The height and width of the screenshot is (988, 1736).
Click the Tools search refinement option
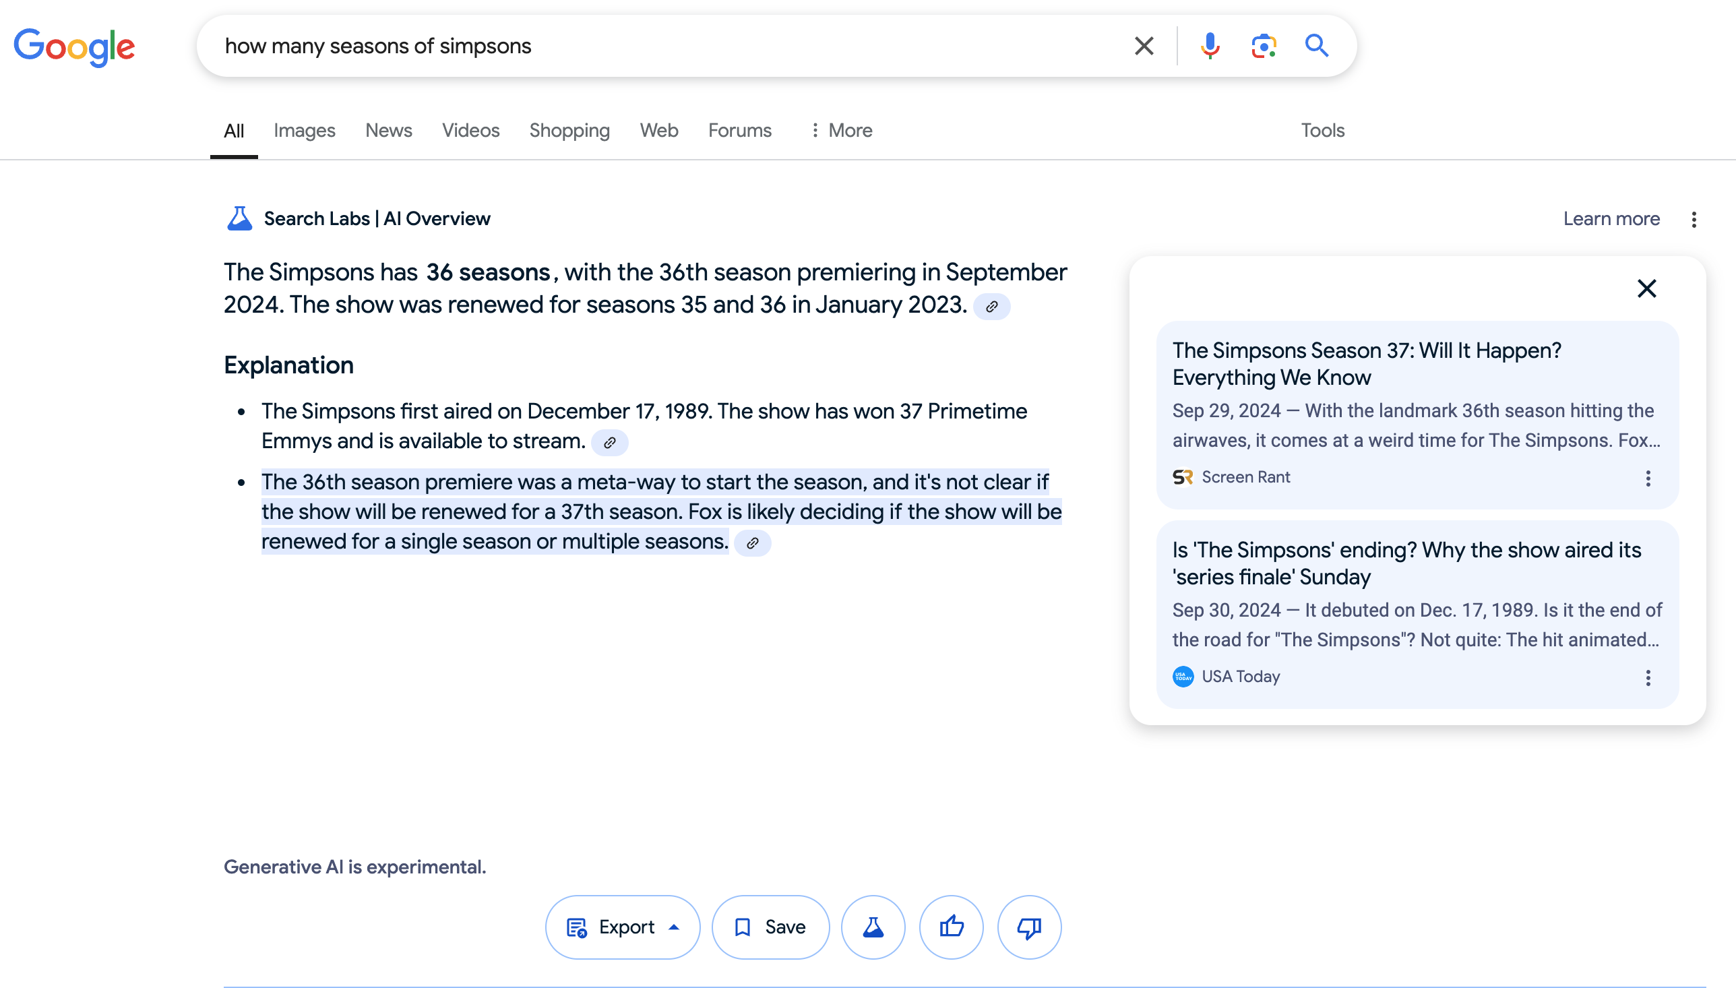coord(1322,130)
